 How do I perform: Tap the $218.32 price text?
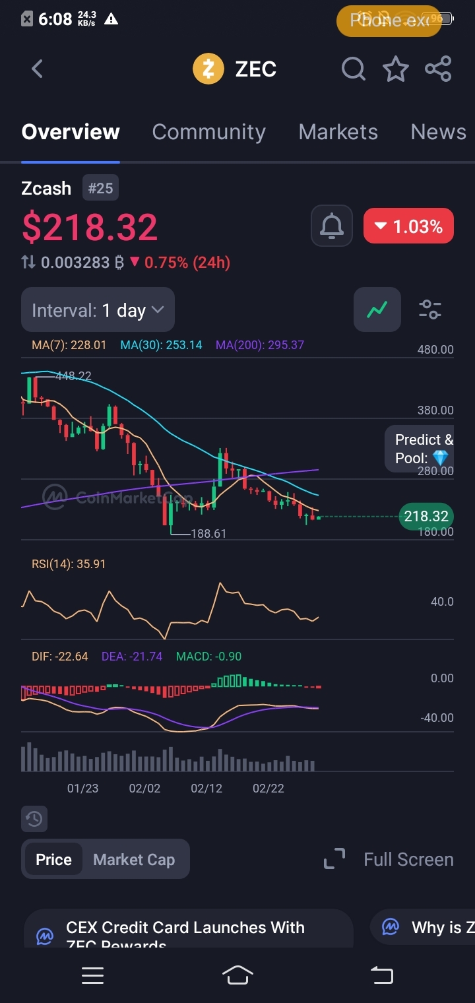click(90, 226)
